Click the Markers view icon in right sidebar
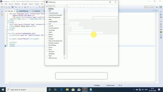The height and width of the screenshot is (92, 163). pos(161,24)
